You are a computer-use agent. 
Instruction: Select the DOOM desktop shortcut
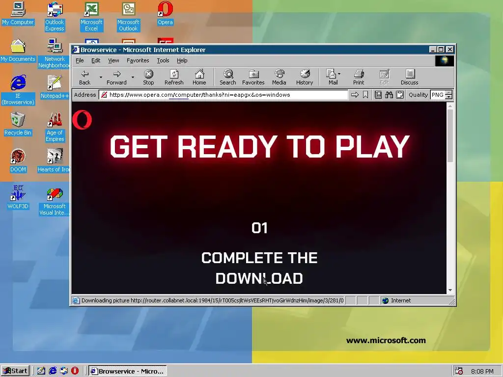(x=18, y=161)
